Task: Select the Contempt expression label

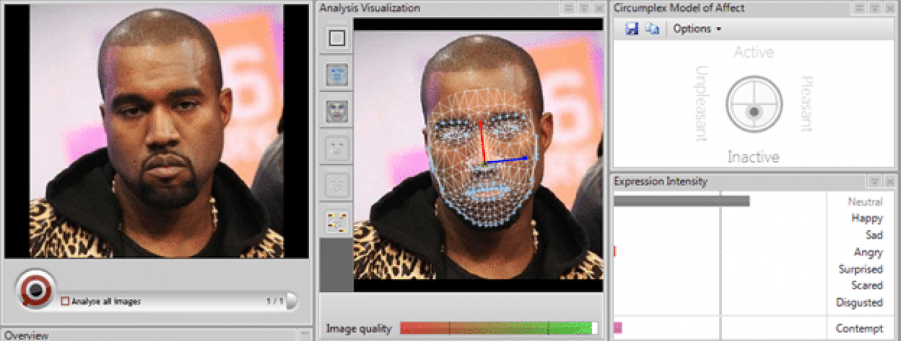Action: [x=859, y=328]
